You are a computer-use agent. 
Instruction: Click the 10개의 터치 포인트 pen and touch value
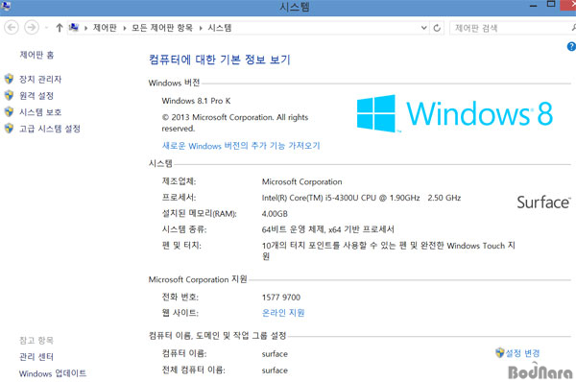(x=388, y=251)
